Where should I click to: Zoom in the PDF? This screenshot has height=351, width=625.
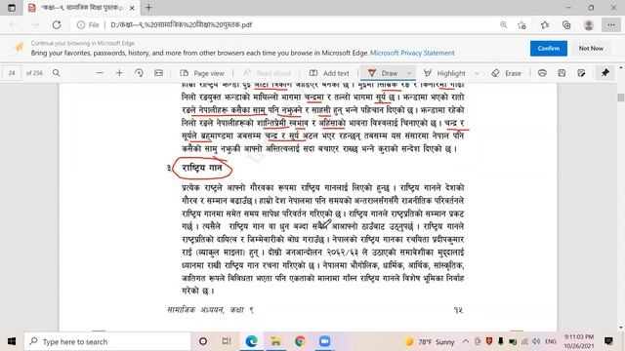119,73
